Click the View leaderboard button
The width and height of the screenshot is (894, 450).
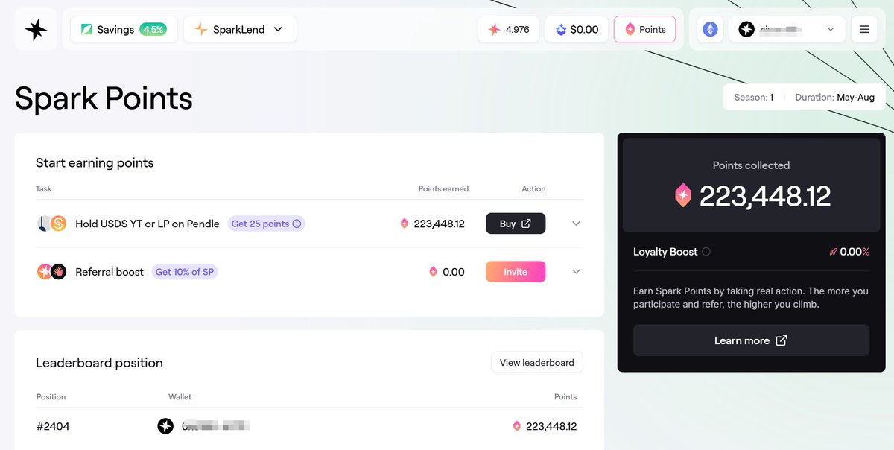537,363
